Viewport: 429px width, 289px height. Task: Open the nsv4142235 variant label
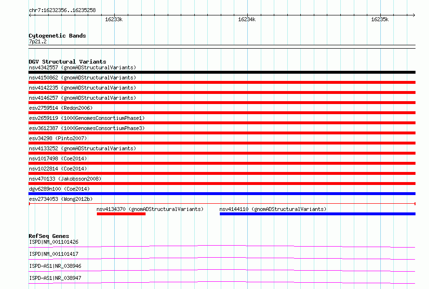[x=82, y=88]
